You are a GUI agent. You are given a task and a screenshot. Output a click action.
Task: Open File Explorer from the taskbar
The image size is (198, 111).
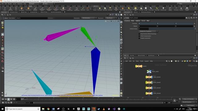pos(43,109)
